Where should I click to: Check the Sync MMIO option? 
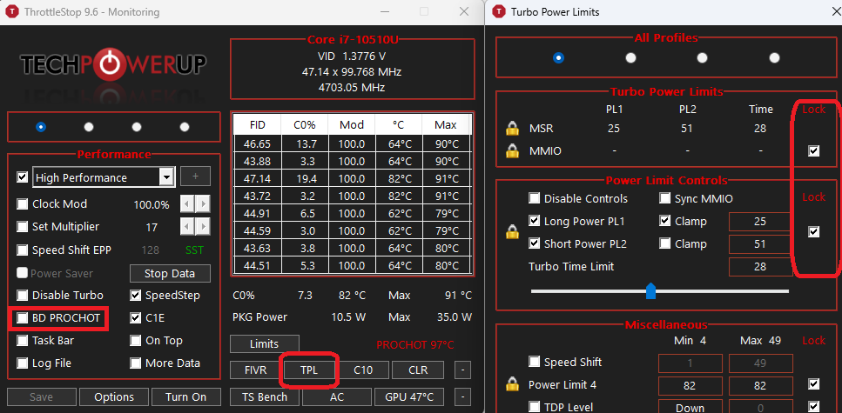(x=664, y=198)
